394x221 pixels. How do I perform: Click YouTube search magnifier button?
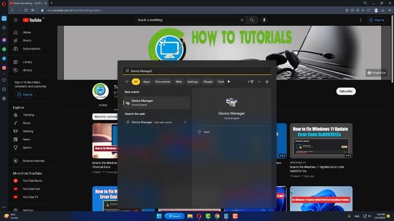[252, 20]
